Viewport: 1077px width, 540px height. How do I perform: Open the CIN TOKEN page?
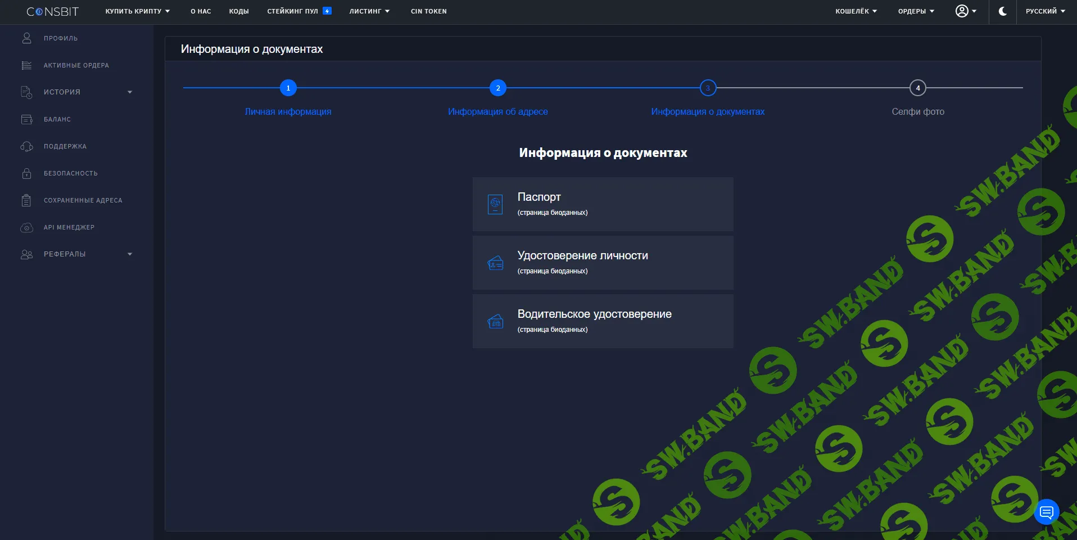point(428,11)
